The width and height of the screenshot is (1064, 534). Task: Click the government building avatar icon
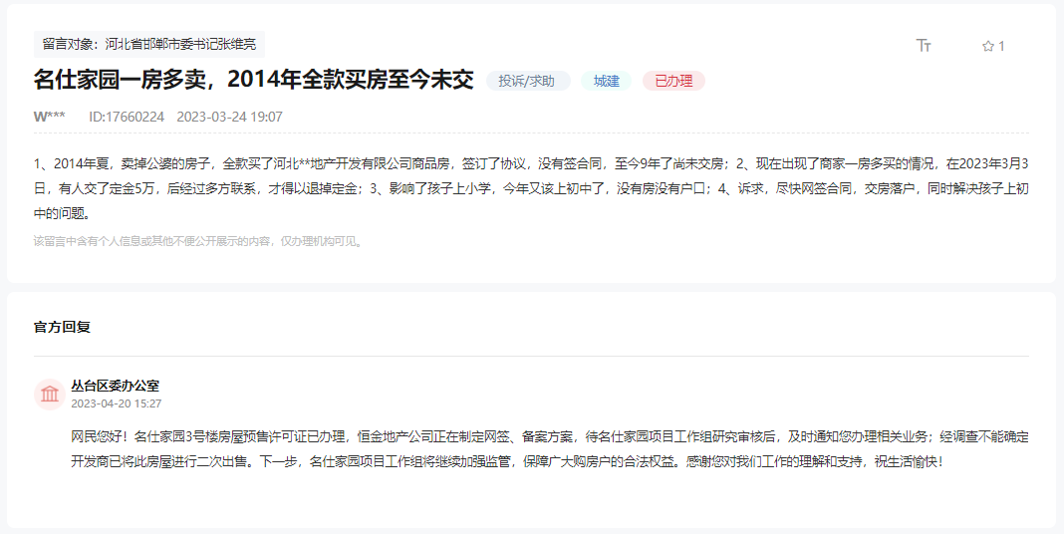point(50,395)
